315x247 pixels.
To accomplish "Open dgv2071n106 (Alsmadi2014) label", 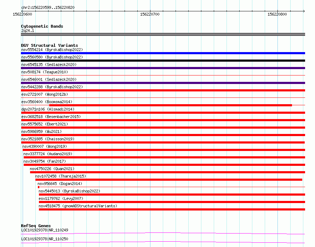I will click(48, 109).
